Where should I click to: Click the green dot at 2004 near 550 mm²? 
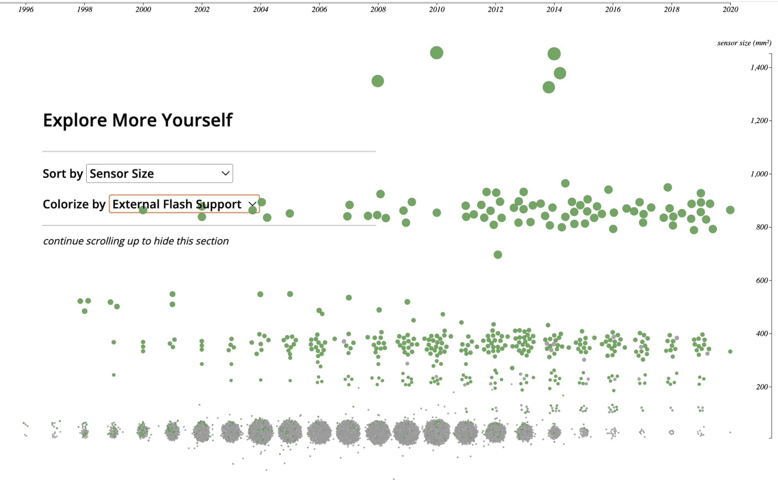click(260, 294)
